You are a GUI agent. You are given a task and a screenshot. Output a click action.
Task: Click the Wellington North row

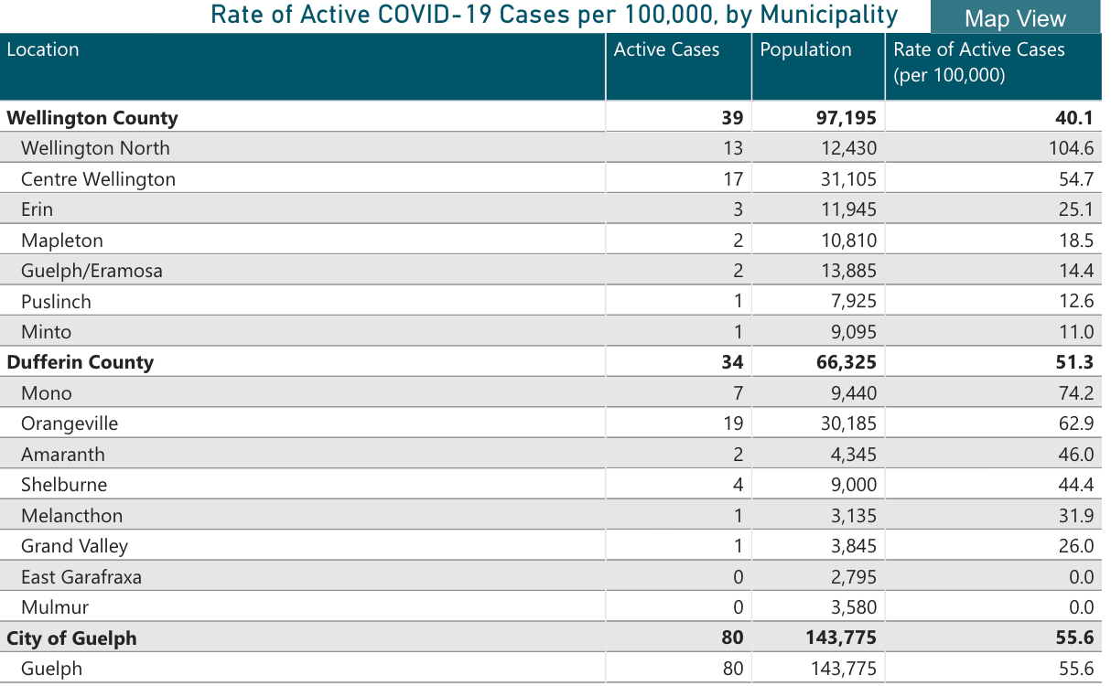point(95,148)
